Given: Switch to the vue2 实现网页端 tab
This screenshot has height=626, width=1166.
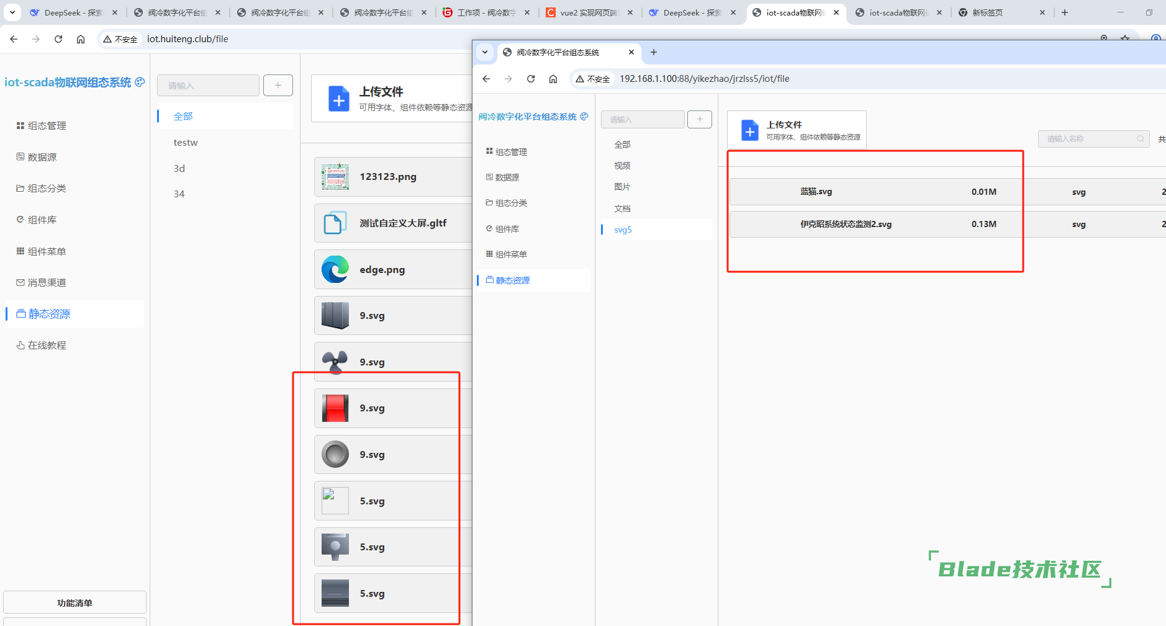Looking at the screenshot, I should click(x=588, y=12).
